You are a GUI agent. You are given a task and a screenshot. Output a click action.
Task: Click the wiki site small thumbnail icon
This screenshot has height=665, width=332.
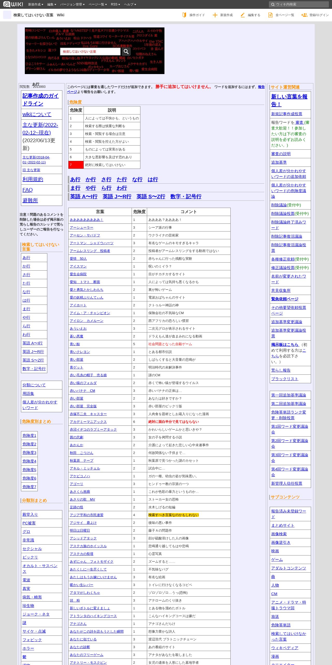pos(7,15)
